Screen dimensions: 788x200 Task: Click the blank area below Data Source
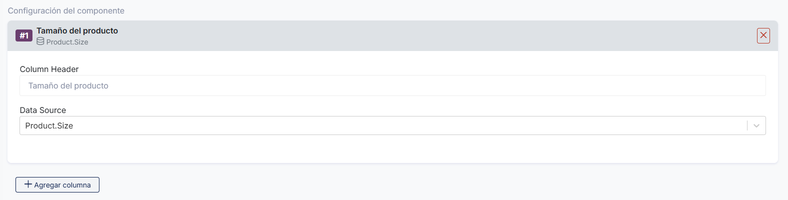(x=392, y=149)
